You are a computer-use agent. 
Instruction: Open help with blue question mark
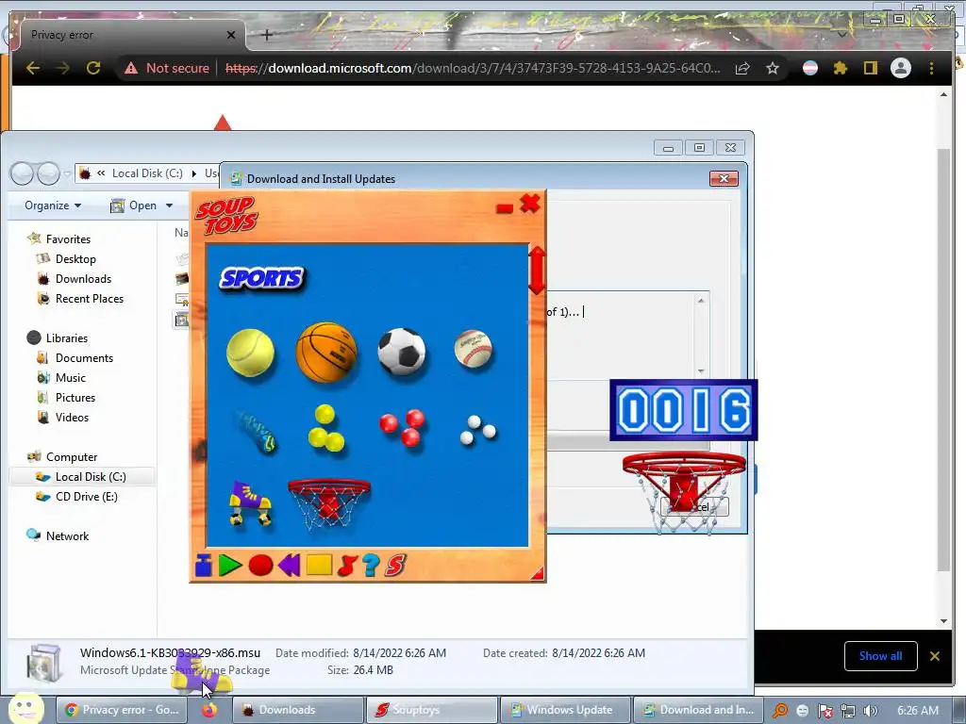tap(371, 566)
